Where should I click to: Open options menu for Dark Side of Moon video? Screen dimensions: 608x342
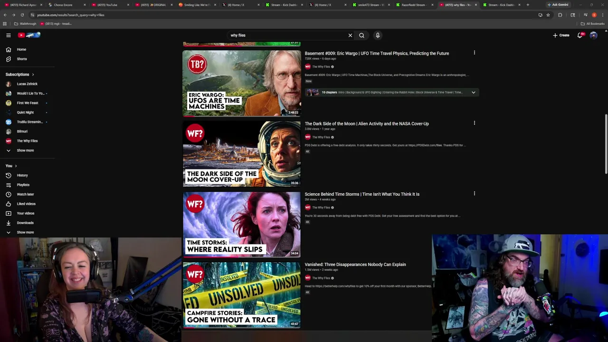pos(474,123)
